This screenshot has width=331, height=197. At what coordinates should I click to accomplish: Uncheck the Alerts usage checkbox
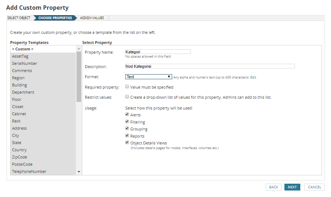pos(127,115)
